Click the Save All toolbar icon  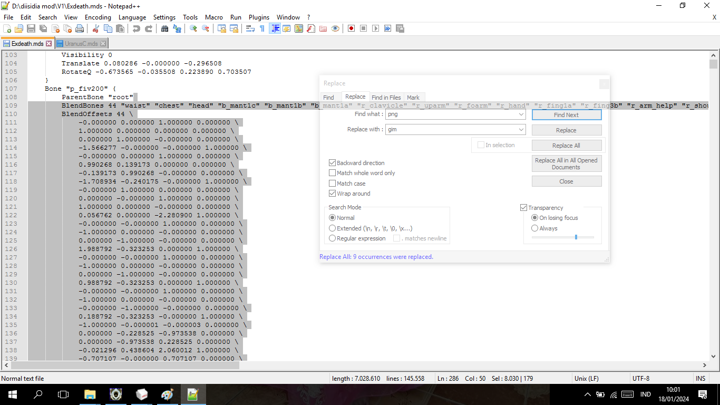[43, 28]
